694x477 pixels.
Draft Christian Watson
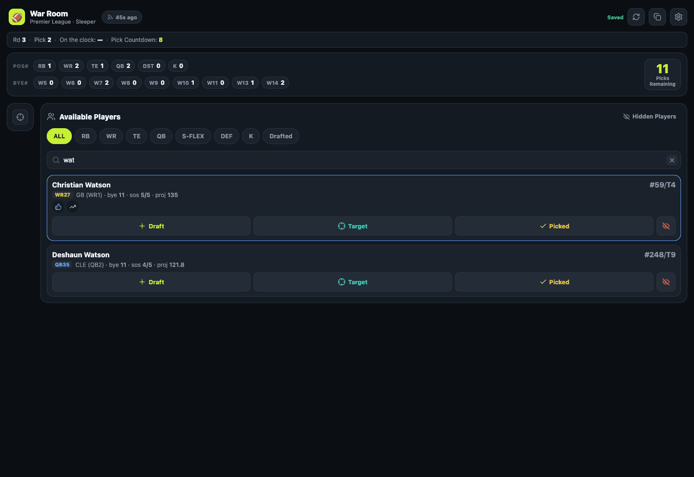151,226
